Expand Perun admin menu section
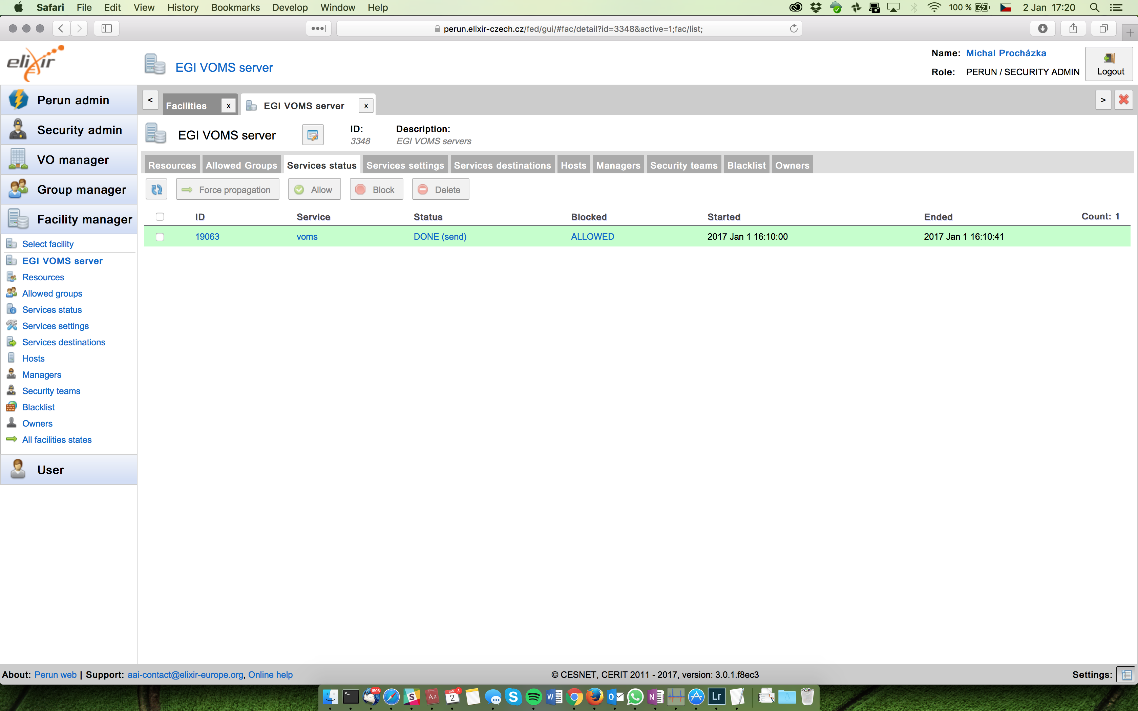 (x=69, y=100)
